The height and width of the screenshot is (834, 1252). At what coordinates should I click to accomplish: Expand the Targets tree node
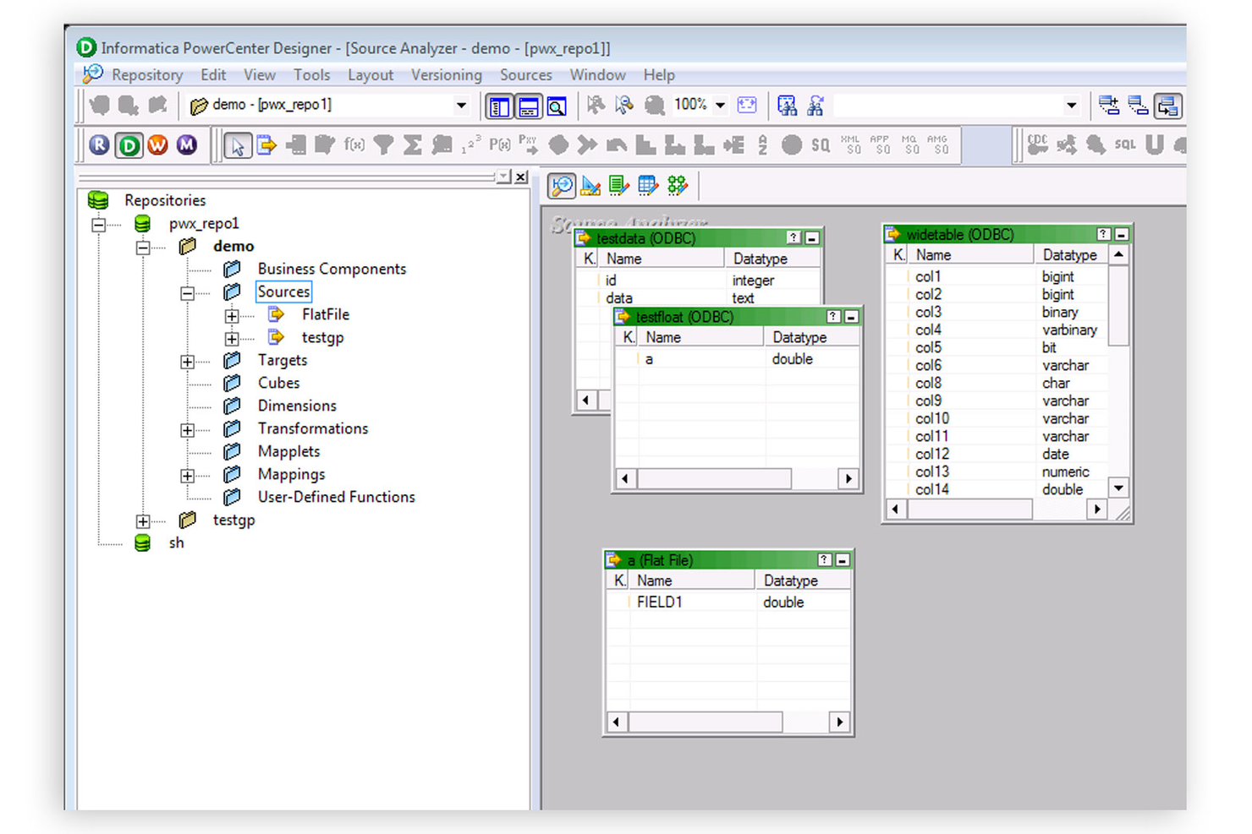pos(188,362)
